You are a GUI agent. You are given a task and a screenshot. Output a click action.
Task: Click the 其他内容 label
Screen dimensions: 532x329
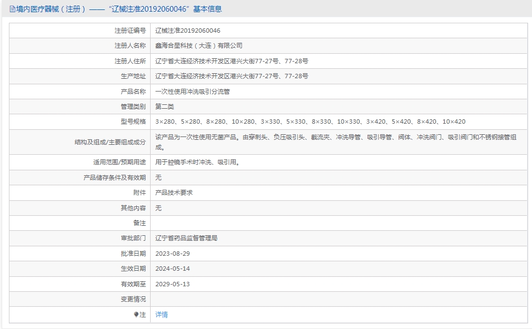[133, 208]
